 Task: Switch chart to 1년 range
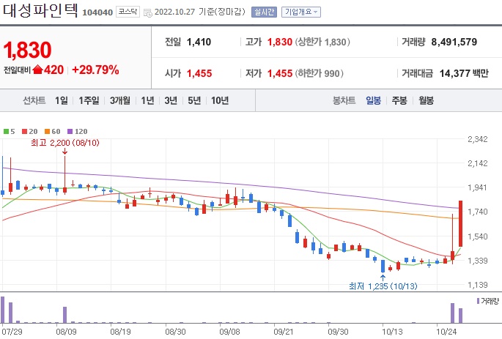coord(147,101)
